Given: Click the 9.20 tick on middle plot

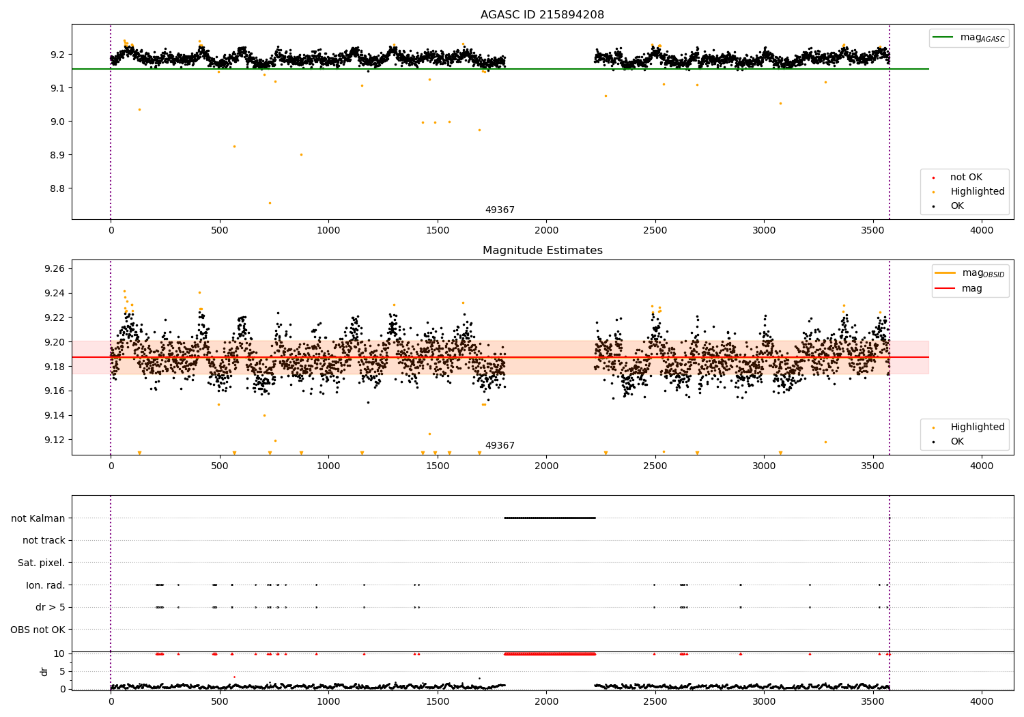Looking at the screenshot, I should pos(55,342).
